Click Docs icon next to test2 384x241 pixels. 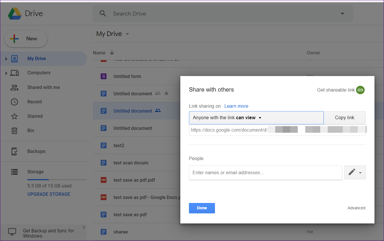coord(104,145)
